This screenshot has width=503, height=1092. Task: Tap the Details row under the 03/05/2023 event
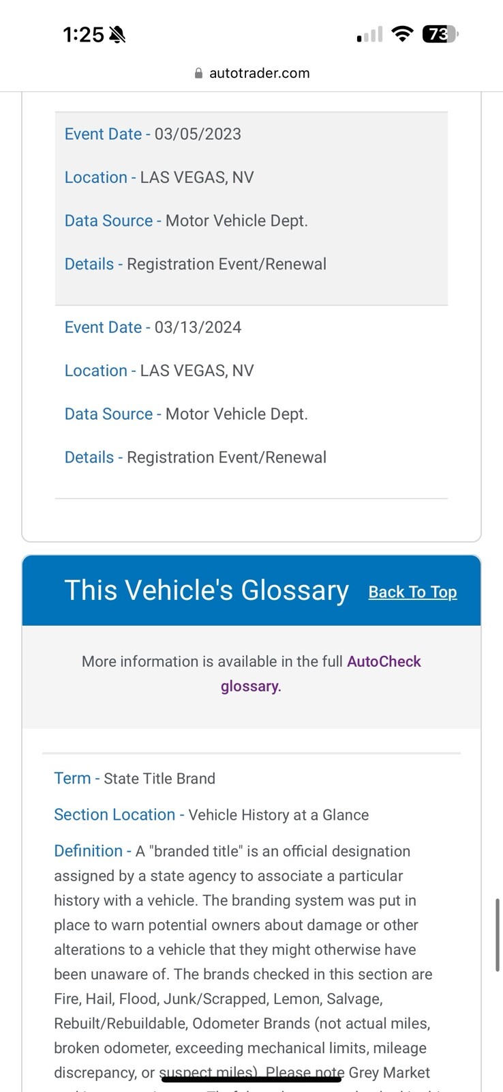pos(195,264)
